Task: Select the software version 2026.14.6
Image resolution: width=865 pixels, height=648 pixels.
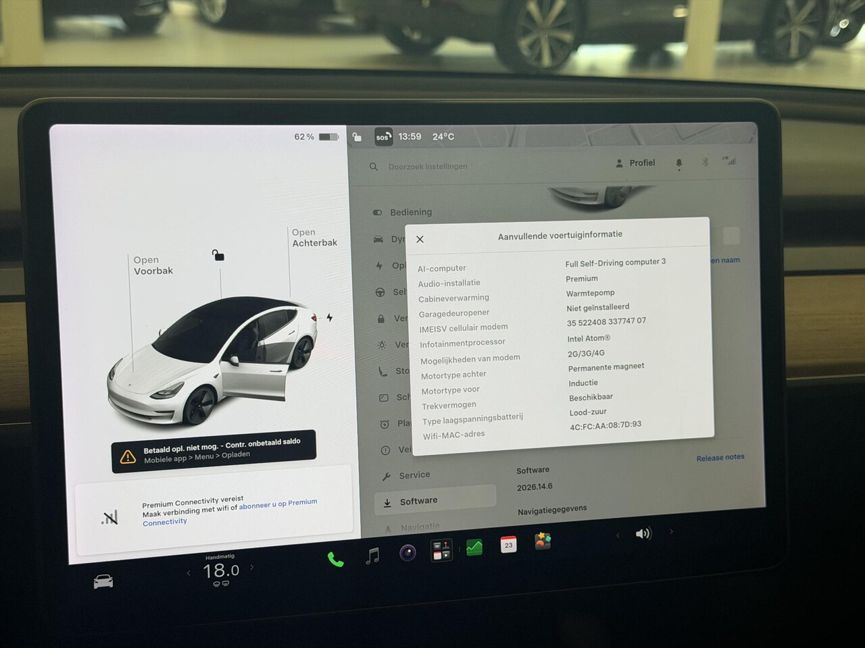Action: pos(535,487)
